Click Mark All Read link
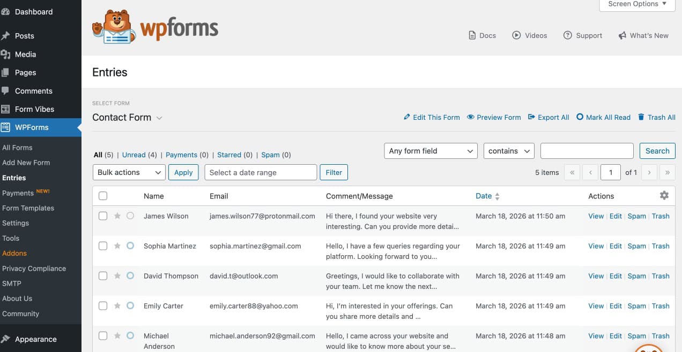This screenshot has height=352, width=682. pyautogui.click(x=603, y=117)
